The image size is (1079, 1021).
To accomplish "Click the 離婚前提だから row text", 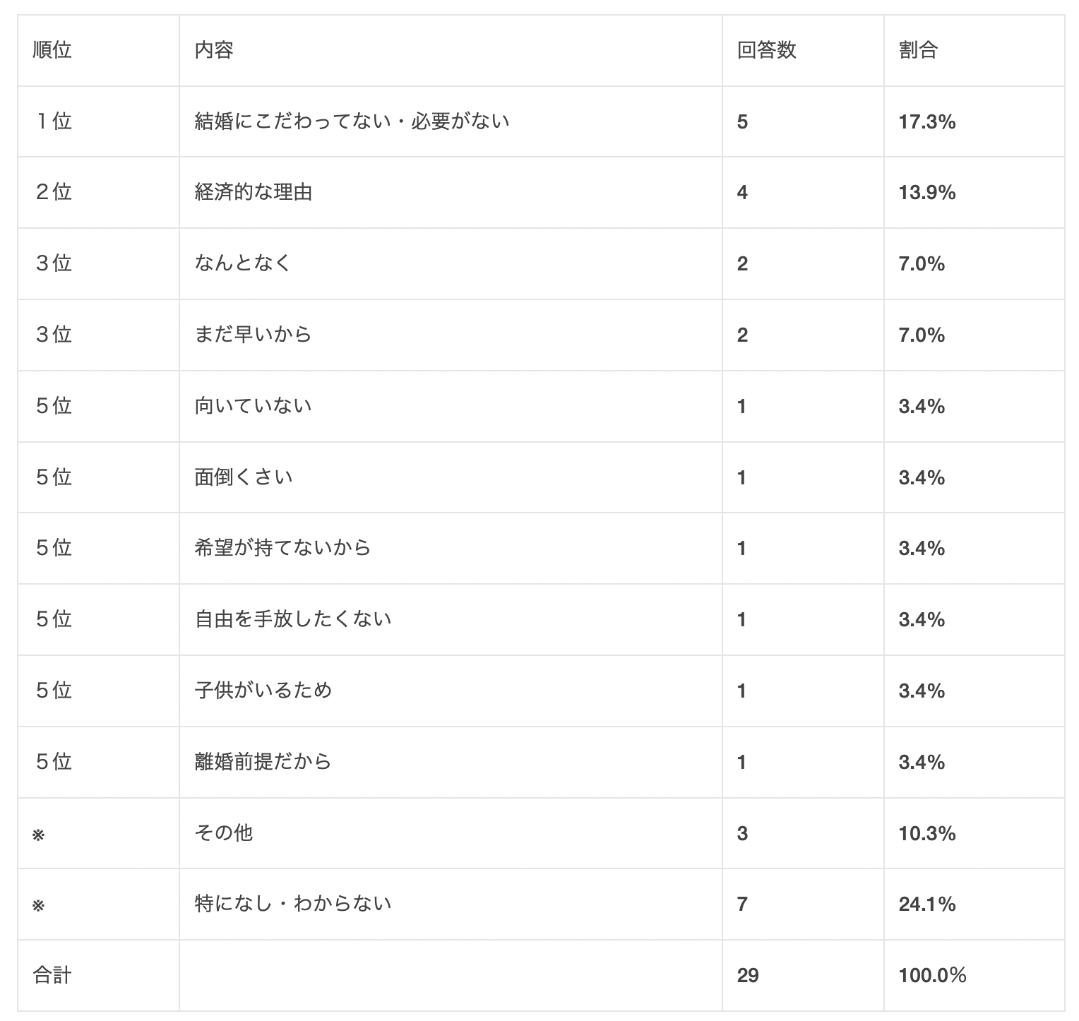I will (x=263, y=762).
